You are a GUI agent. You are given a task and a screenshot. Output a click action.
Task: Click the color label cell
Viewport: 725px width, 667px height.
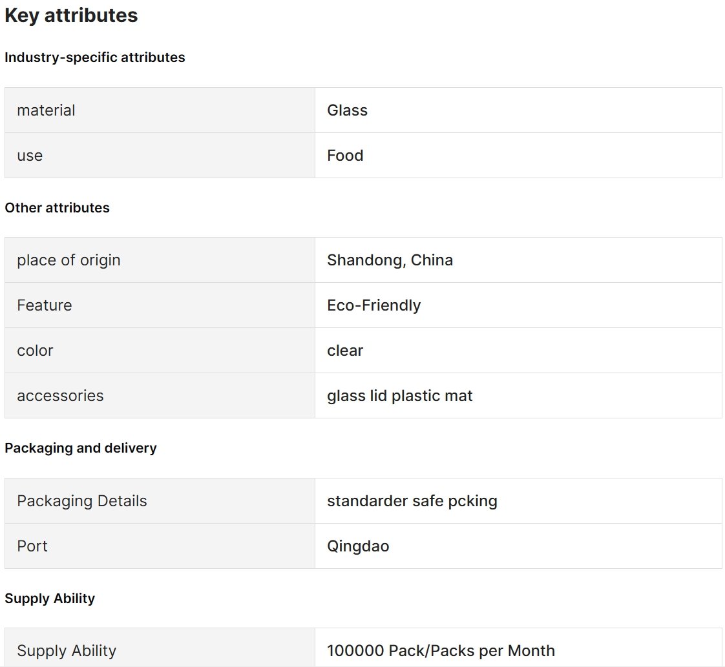(x=160, y=351)
